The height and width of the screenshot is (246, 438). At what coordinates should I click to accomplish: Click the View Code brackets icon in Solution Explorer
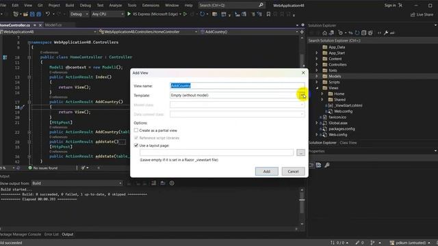point(379,33)
